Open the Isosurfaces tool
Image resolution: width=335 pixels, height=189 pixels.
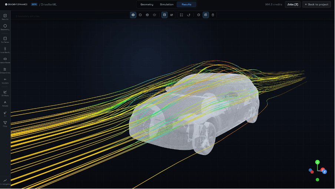[5, 60]
